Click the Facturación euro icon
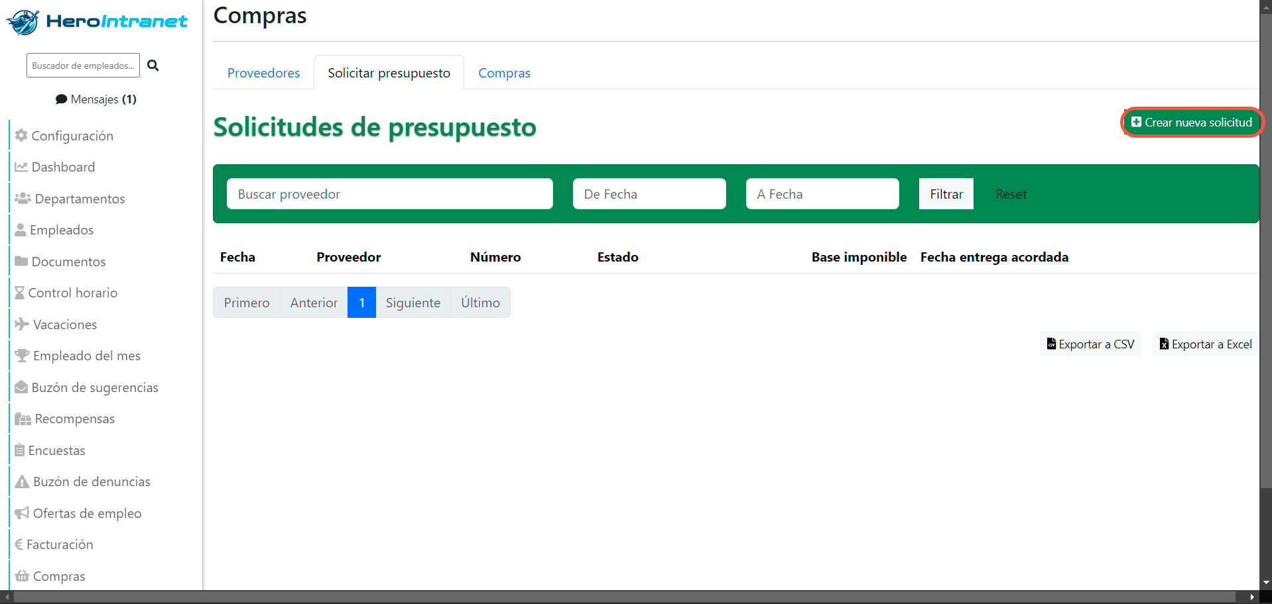The image size is (1272, 604). pos(19,544)
